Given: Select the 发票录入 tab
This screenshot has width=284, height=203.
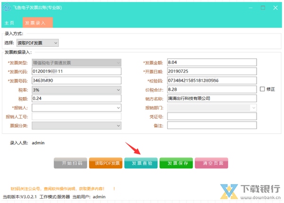Looking at the screenshot, I should pos(37,23).
